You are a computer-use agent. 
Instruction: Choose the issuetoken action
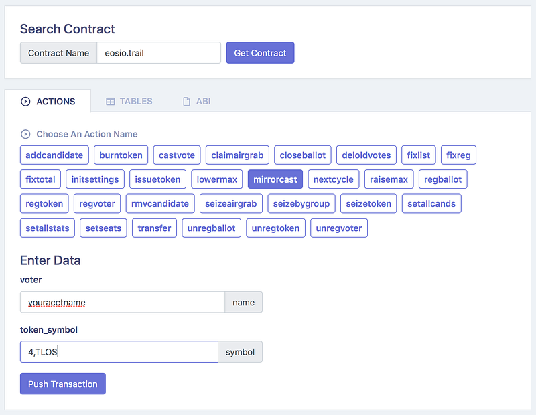click(157, 179)
